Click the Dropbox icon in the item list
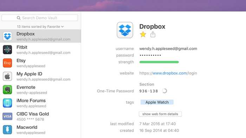The image size is (246, 138). (x=7, y=36)
